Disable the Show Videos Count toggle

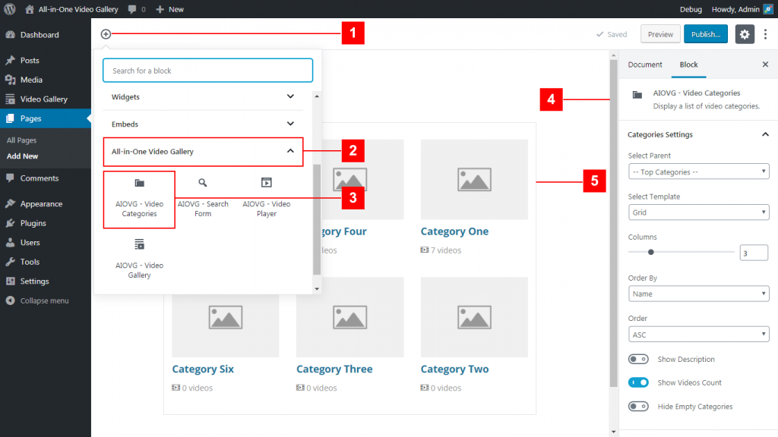point(639,382)
